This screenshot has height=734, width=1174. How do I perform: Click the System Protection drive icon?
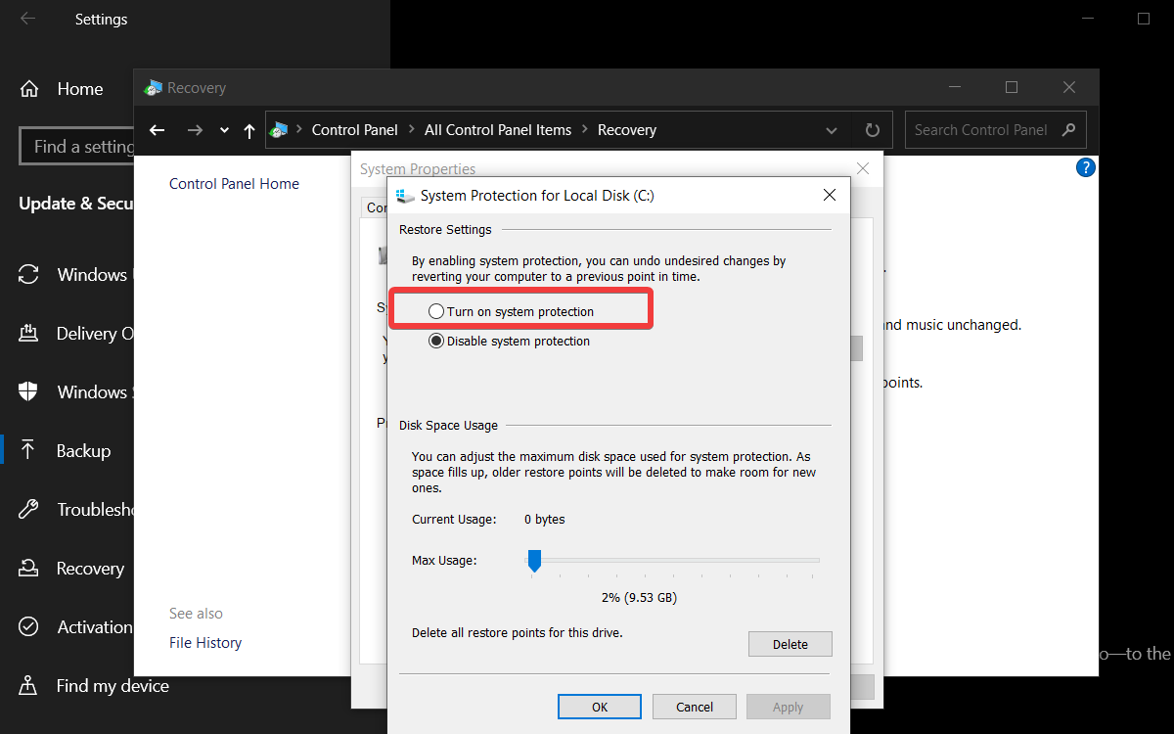(x=405, y=196)
